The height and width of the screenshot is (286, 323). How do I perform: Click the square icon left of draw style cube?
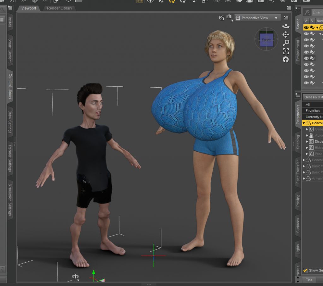(x=221, y=18)
